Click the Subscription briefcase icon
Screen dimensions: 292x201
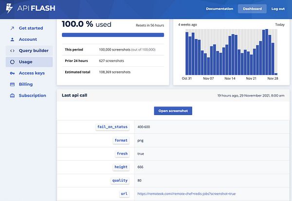coord(12,96)
